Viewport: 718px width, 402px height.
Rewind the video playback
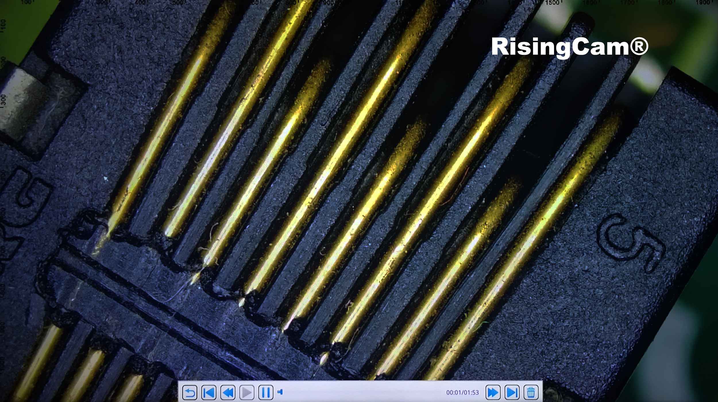228,392
